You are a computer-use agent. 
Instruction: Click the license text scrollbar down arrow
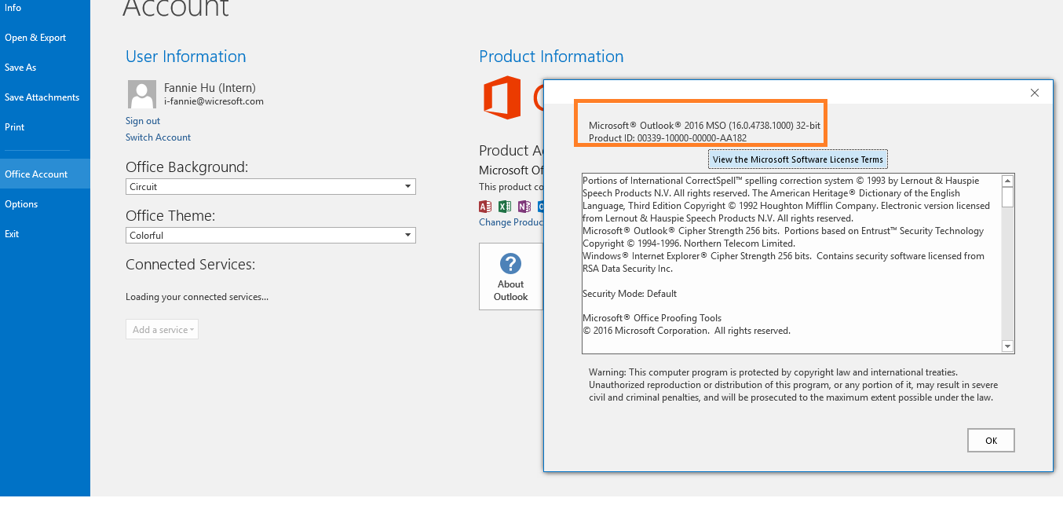[x=1008, y=346]
